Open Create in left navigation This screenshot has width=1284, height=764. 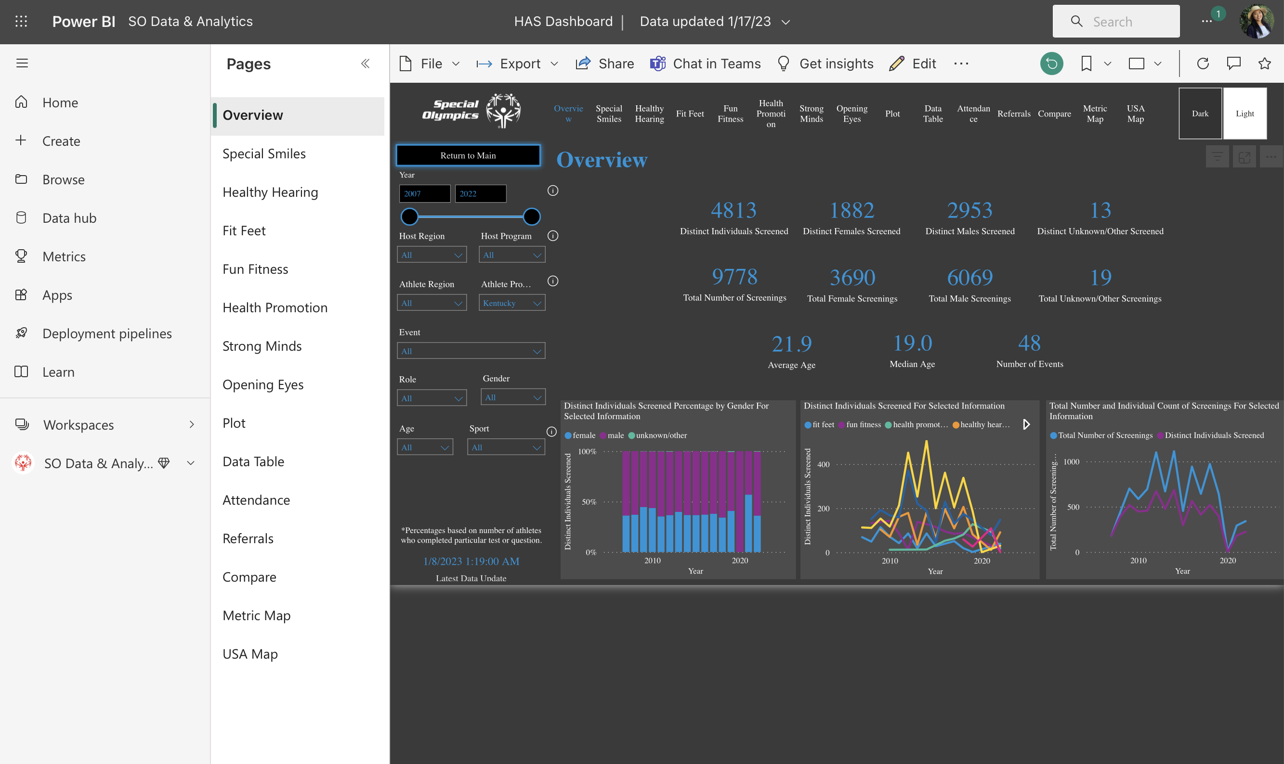click(105, 140)
